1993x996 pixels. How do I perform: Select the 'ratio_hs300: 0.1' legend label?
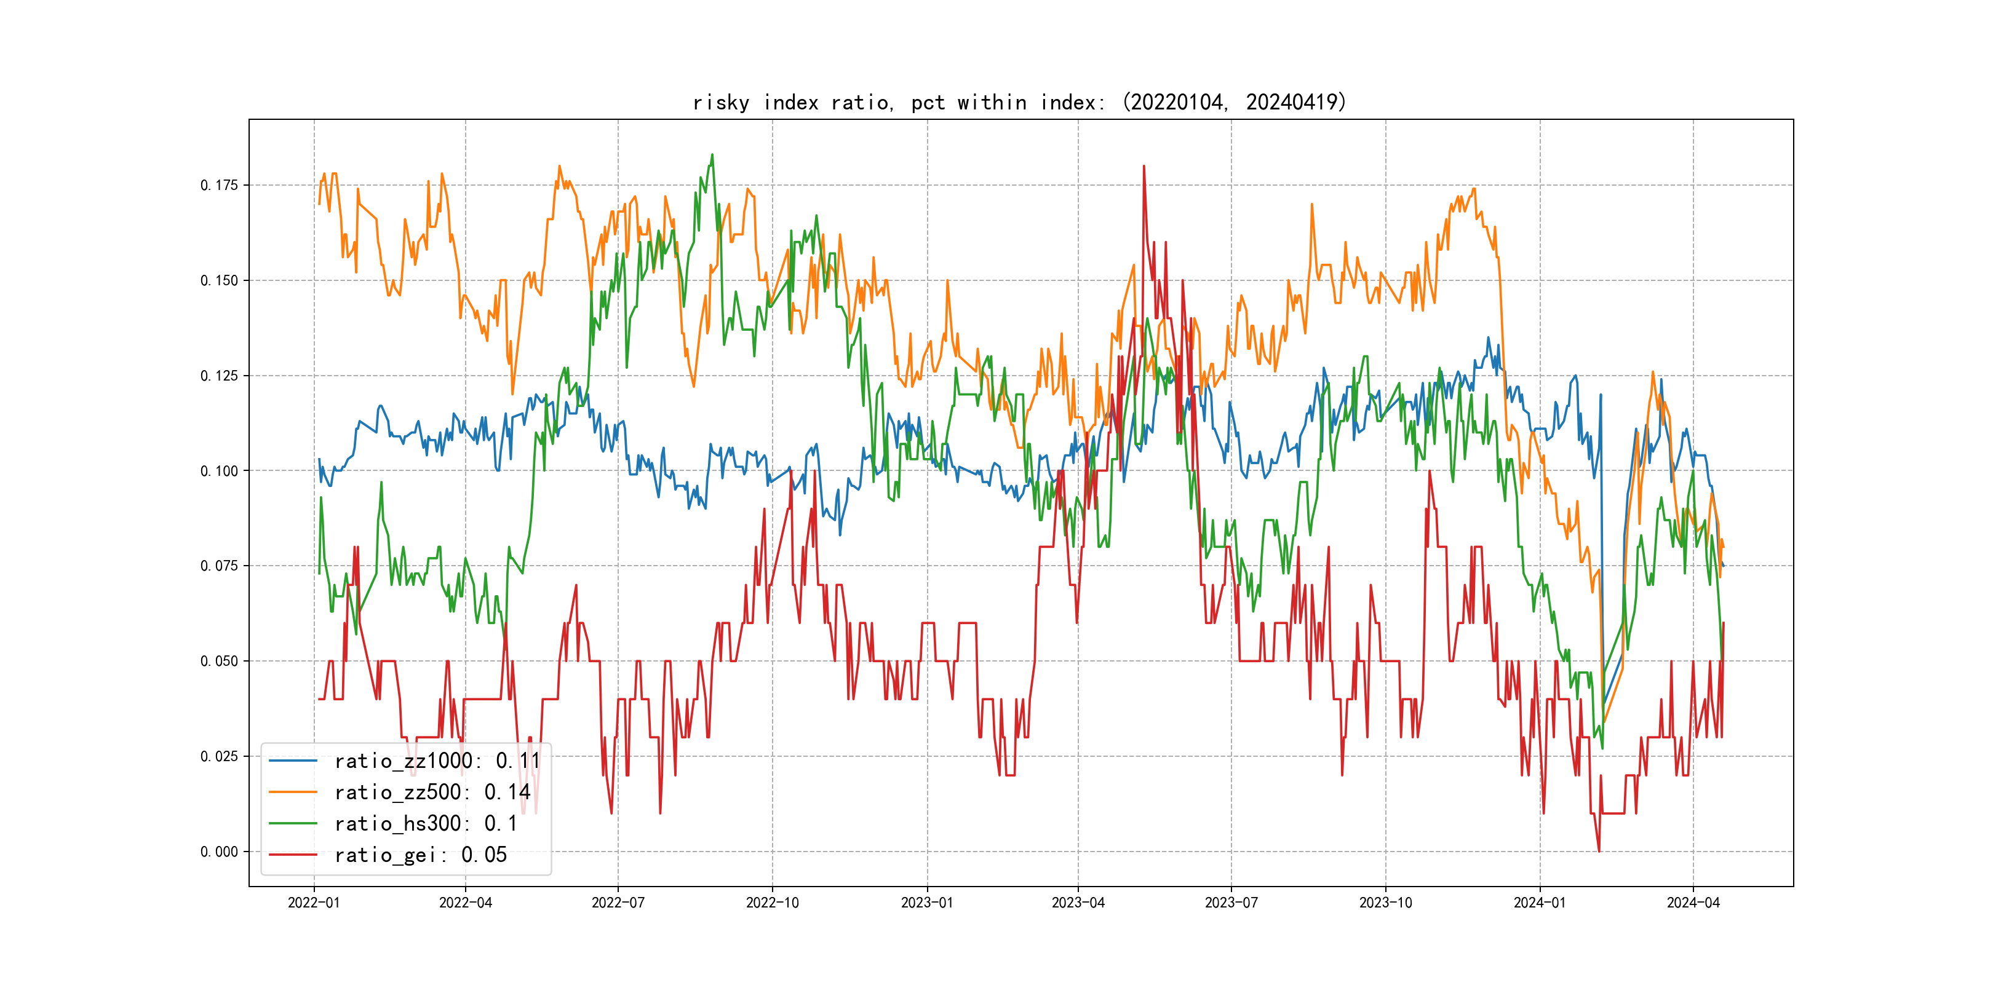(426, 824)
